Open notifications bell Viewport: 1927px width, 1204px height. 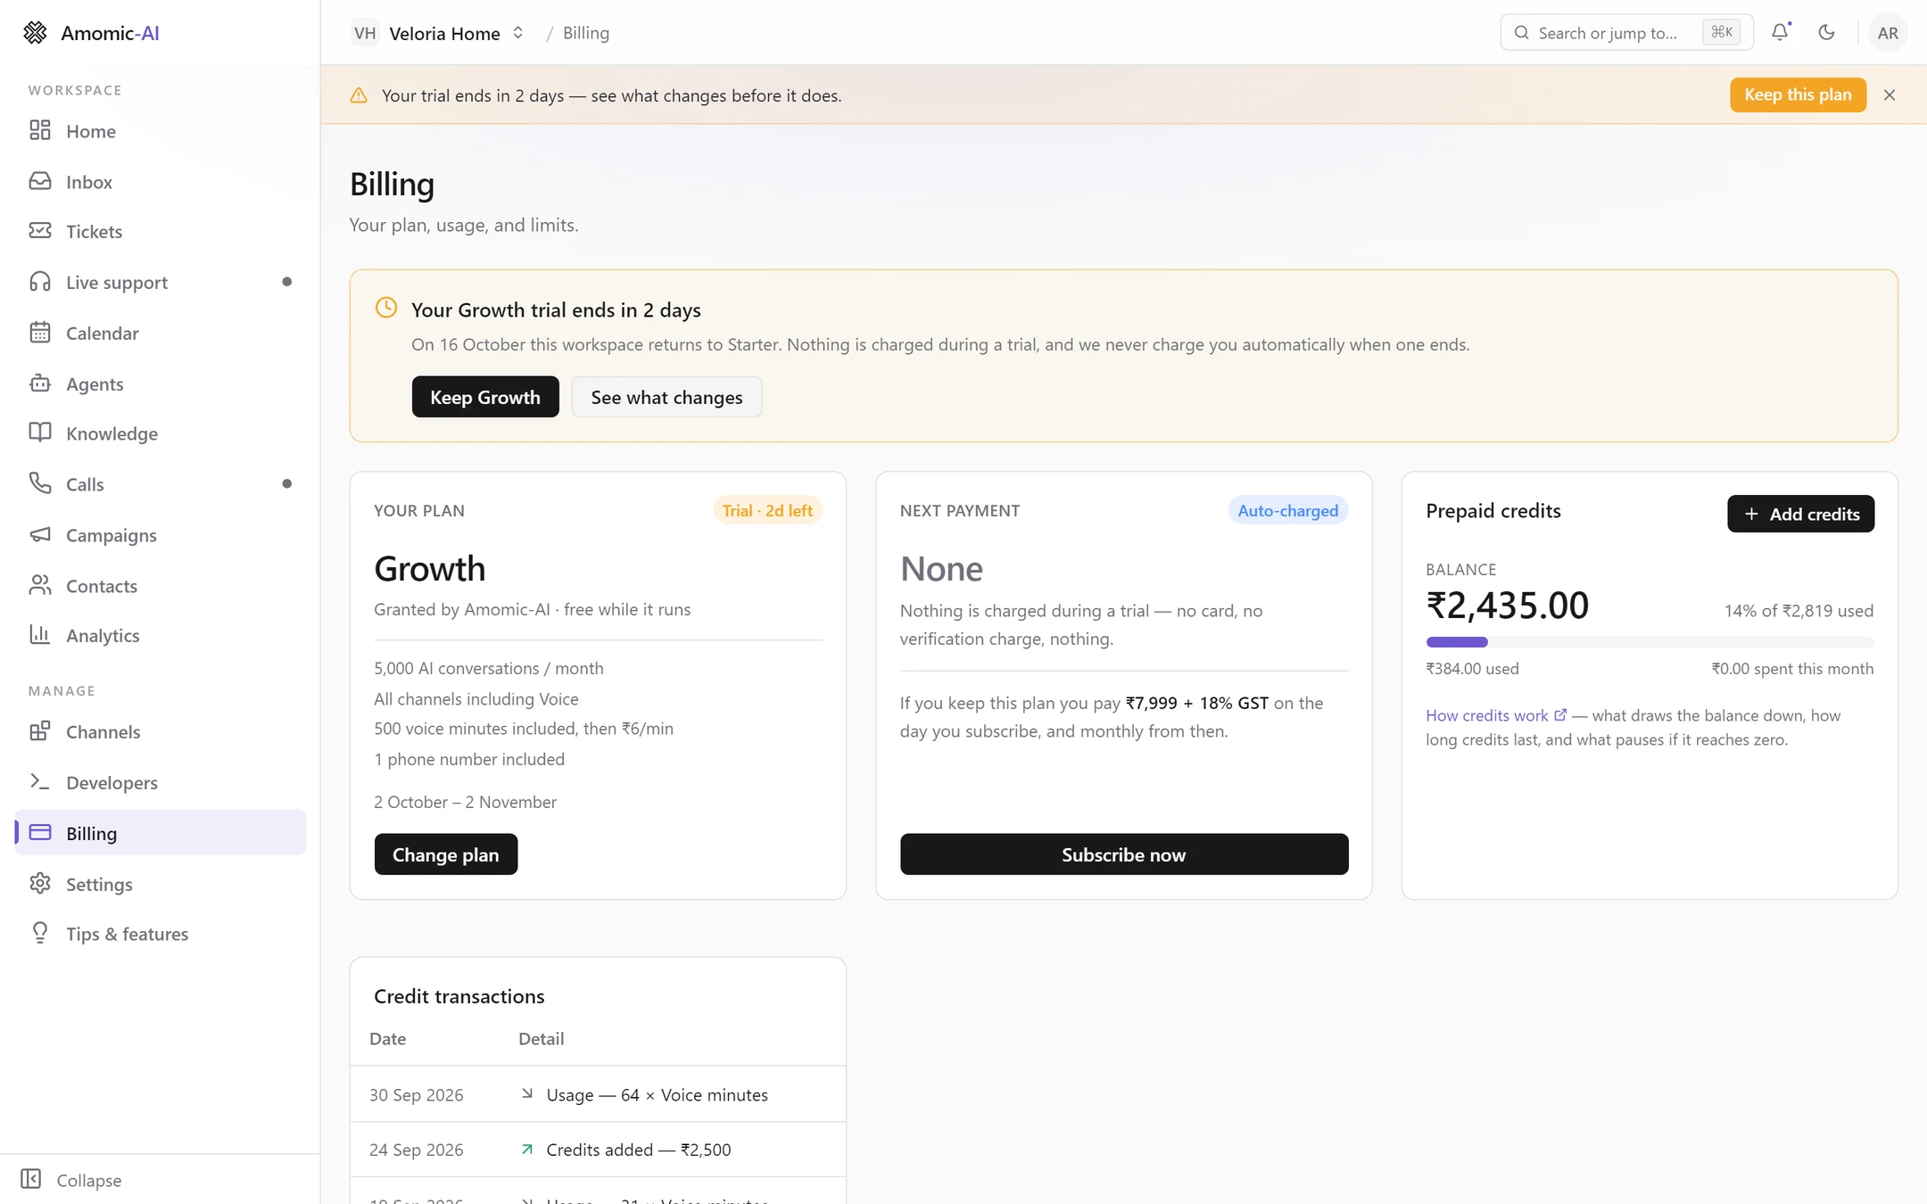[x=1780, y=32]
